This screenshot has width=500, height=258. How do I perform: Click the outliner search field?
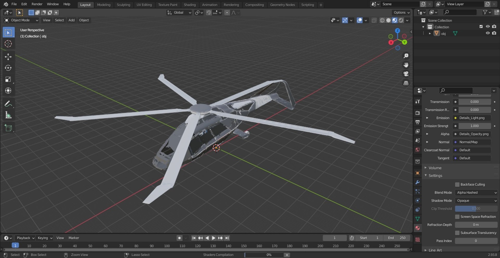460,12
